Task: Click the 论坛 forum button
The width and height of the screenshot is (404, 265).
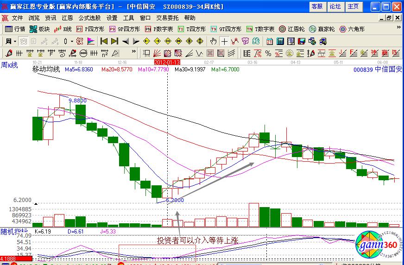Action: (335, 6)
